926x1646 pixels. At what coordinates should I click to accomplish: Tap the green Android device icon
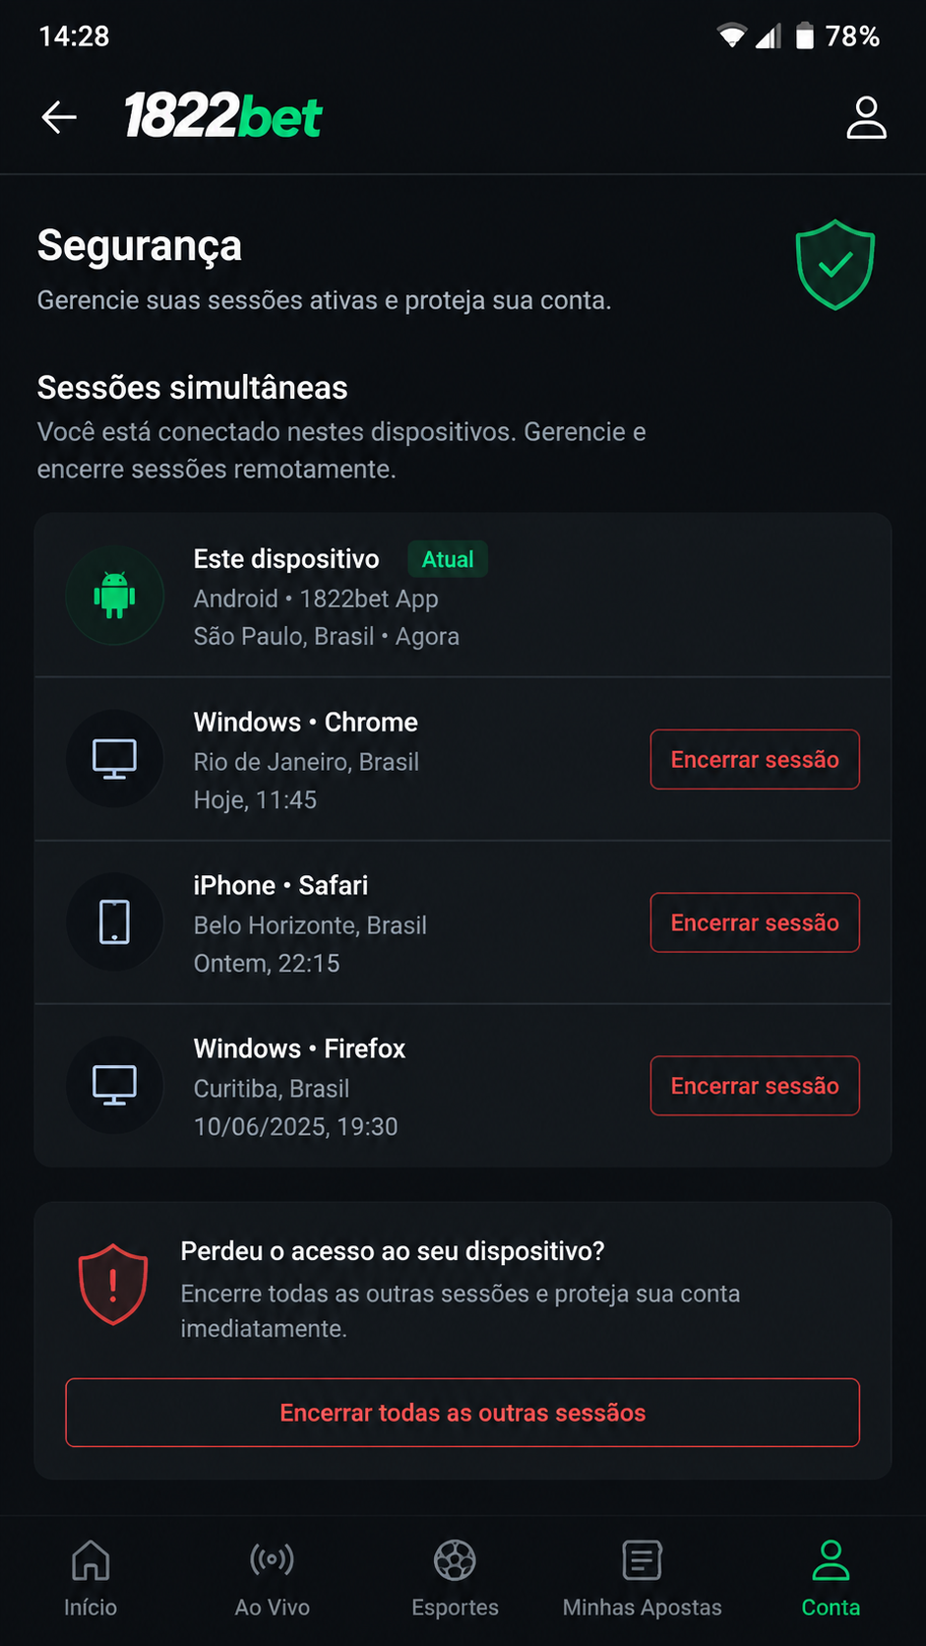(x=114, y=596)
